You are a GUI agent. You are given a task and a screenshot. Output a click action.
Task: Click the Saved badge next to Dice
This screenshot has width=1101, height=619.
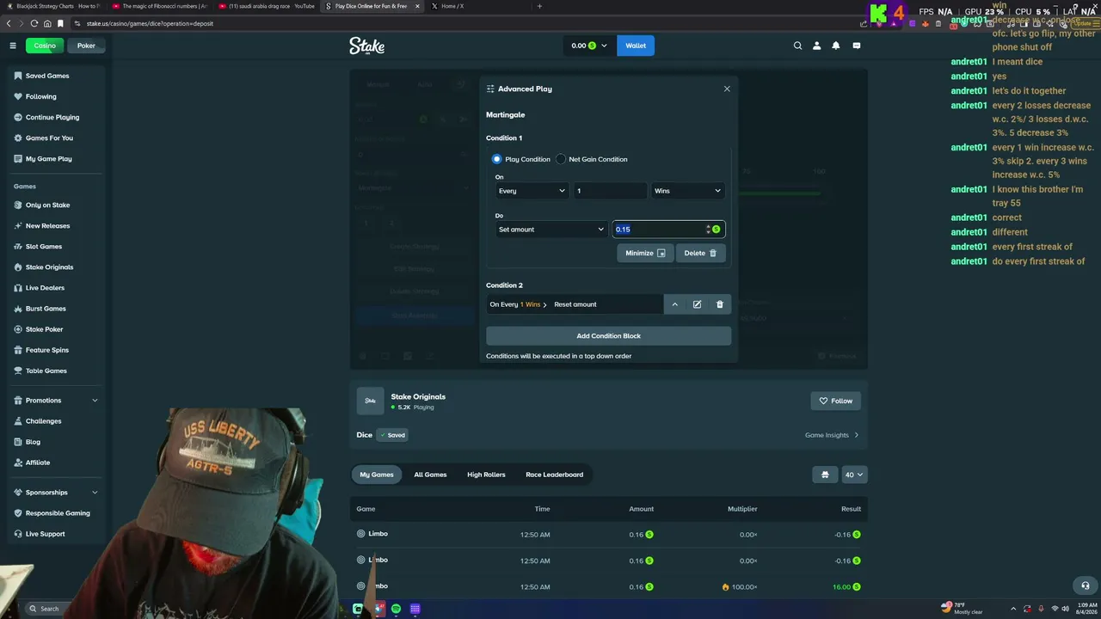click(392, 435)
